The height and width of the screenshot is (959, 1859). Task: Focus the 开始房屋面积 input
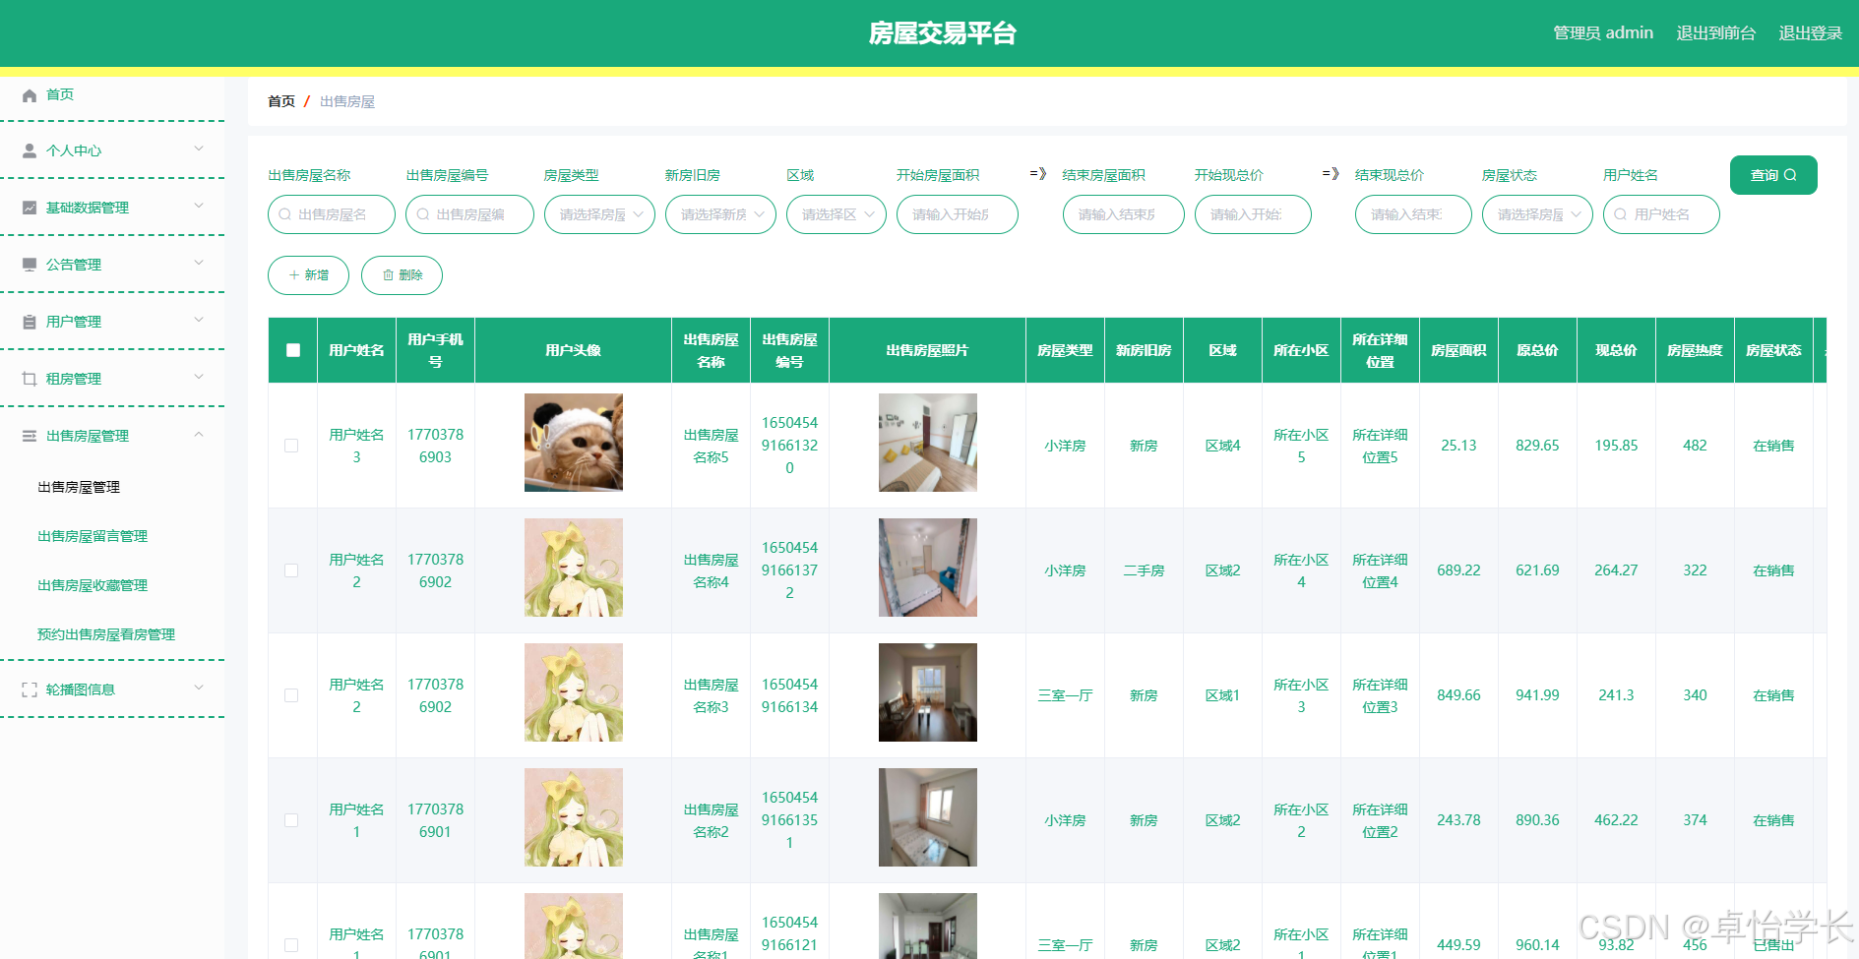tap(958, 214)
